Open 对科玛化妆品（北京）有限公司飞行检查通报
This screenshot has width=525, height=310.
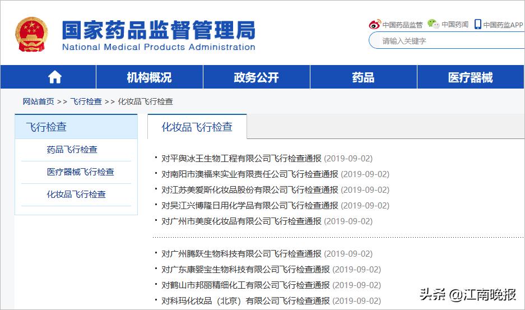click(x=245, y=301)
